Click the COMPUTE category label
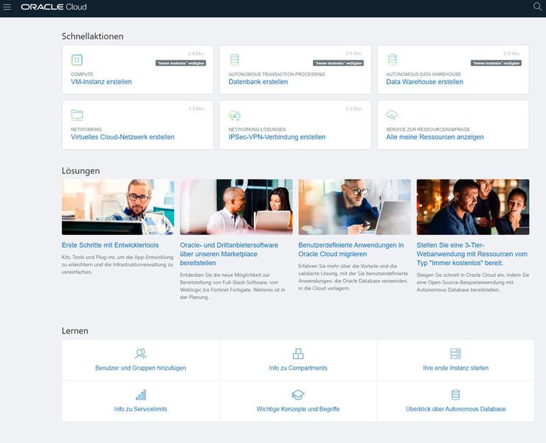 [82, 75]
